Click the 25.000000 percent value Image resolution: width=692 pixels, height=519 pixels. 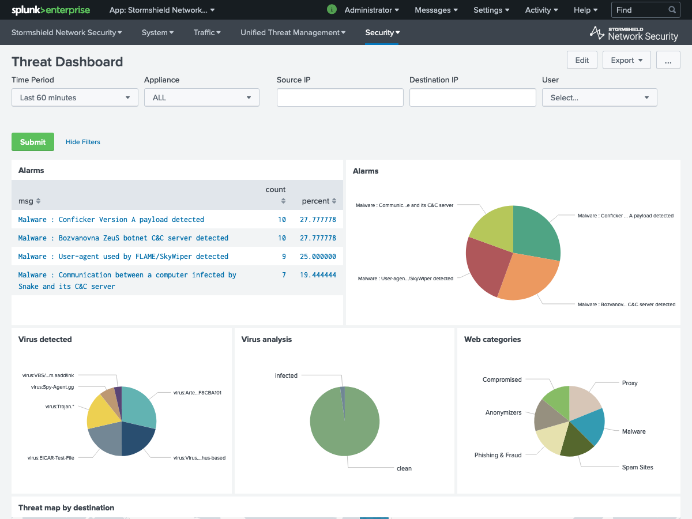[318, 256]
